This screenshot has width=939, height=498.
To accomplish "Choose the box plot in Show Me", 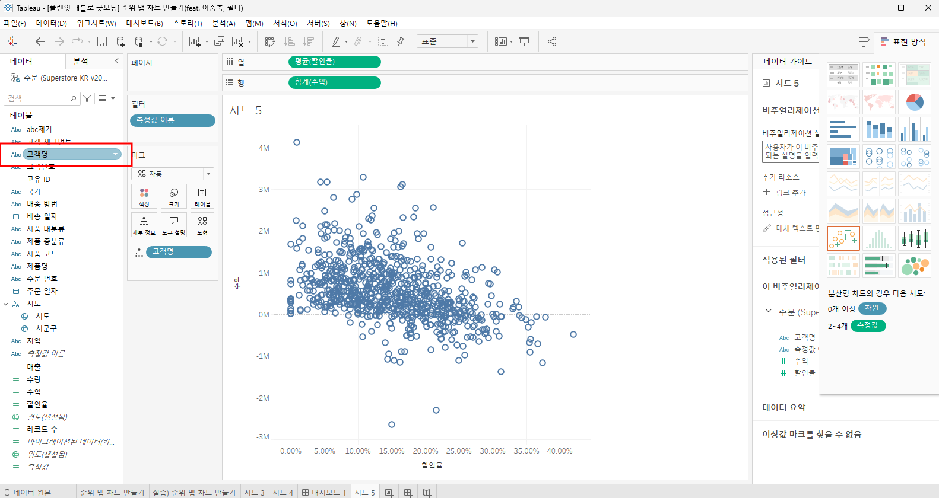I will tap(915, 238).
